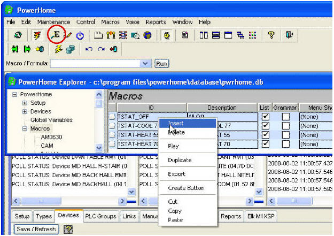Open Menu Shortcut dropdown for TSTAT-HEAT 55 row
334x236 pixels.
click(x=316, y=135)
